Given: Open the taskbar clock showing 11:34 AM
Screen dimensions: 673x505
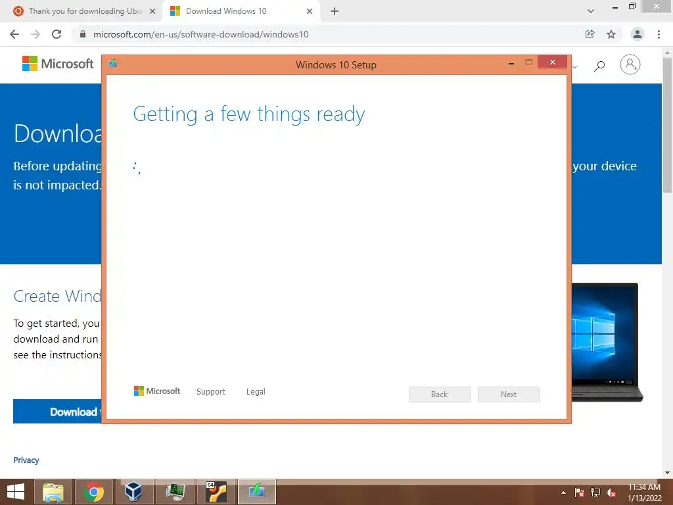Looking at the screenshot, I should click(x=645, y=493).
